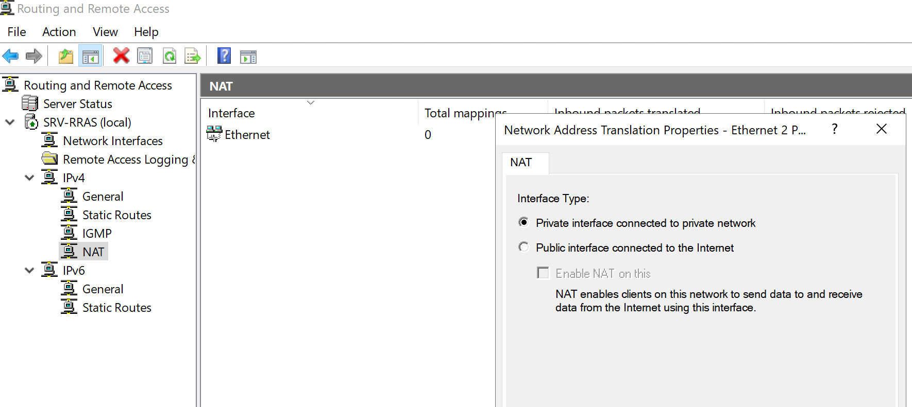Image resolution: width=912 pixels, height=407 pixels.
Task: Select Private interface connected to private network
Action: point(524,222)
